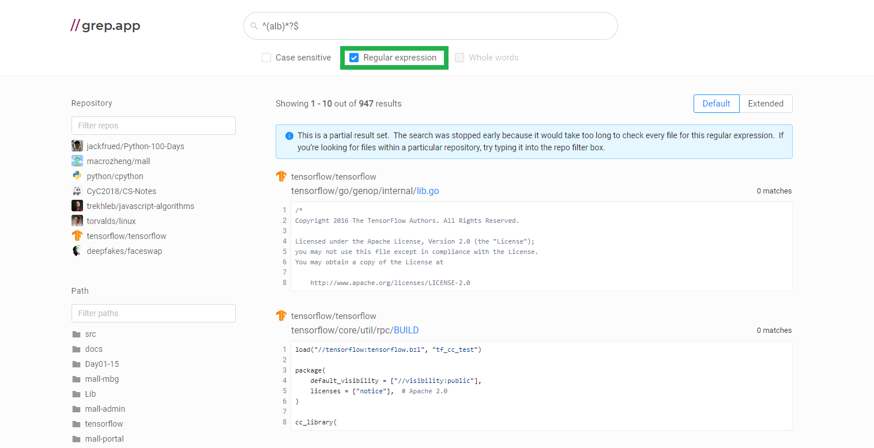
Task: Click the deepfakes/faceswap avatar icon
Action: pyautogui.click(x=77, y=251)
